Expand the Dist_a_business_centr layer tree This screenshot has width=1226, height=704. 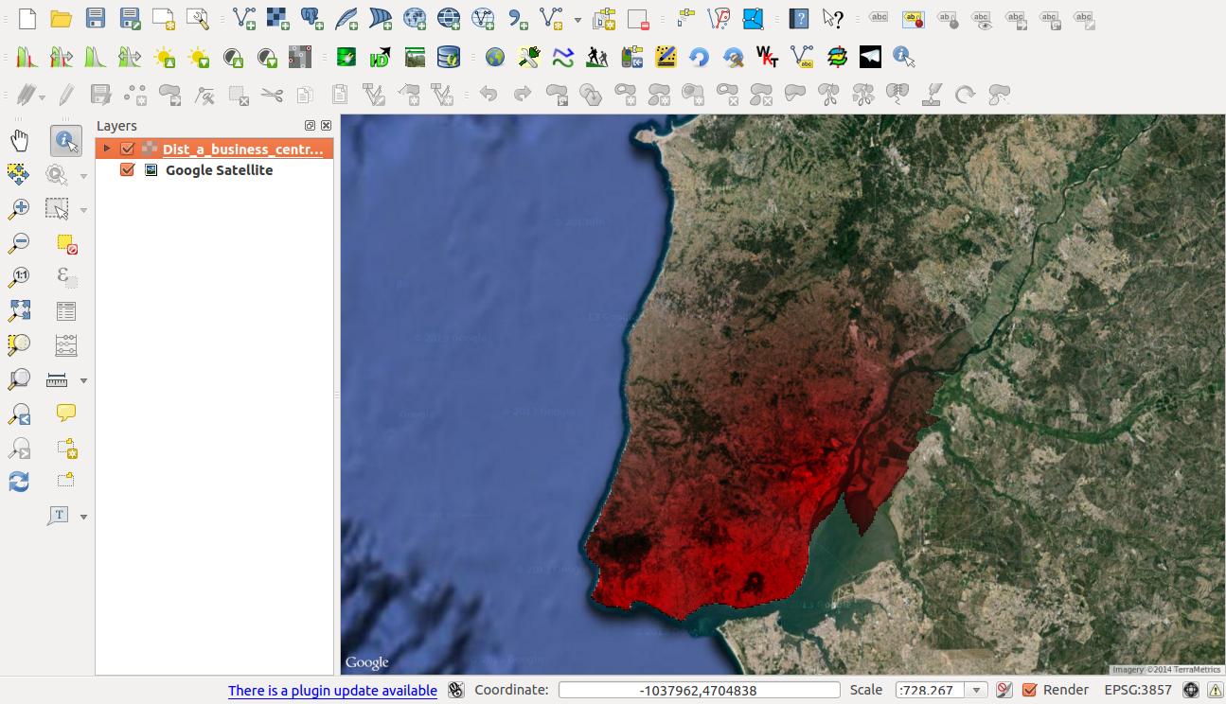(107, 149)
